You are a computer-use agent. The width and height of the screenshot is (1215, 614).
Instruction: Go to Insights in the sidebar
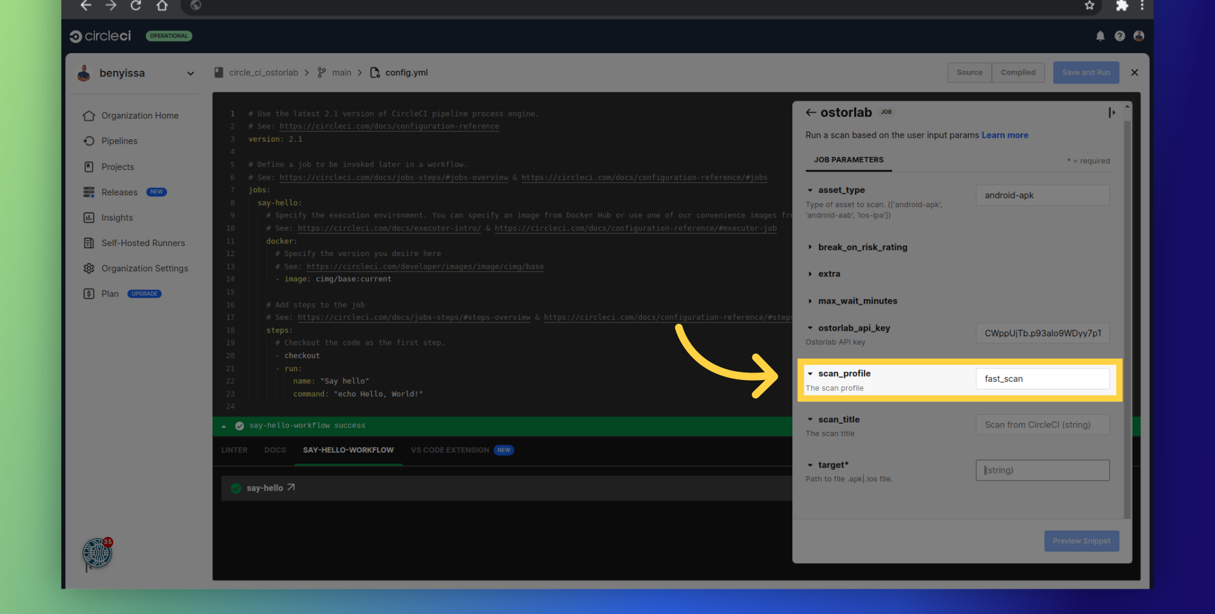coord(117,218)
